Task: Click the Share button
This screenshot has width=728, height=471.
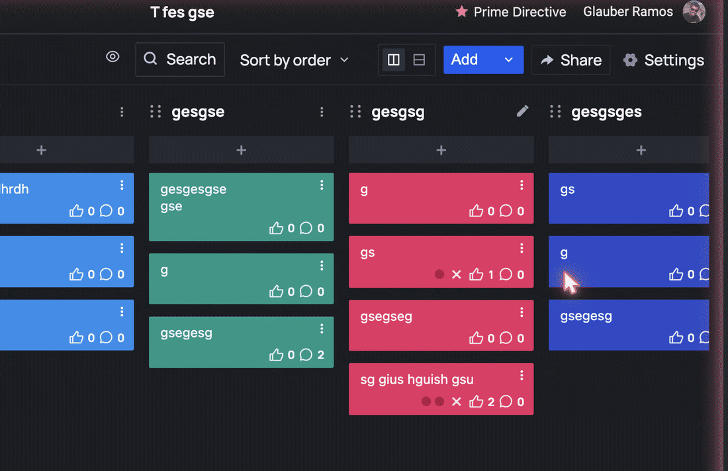Action: point(570,60)
